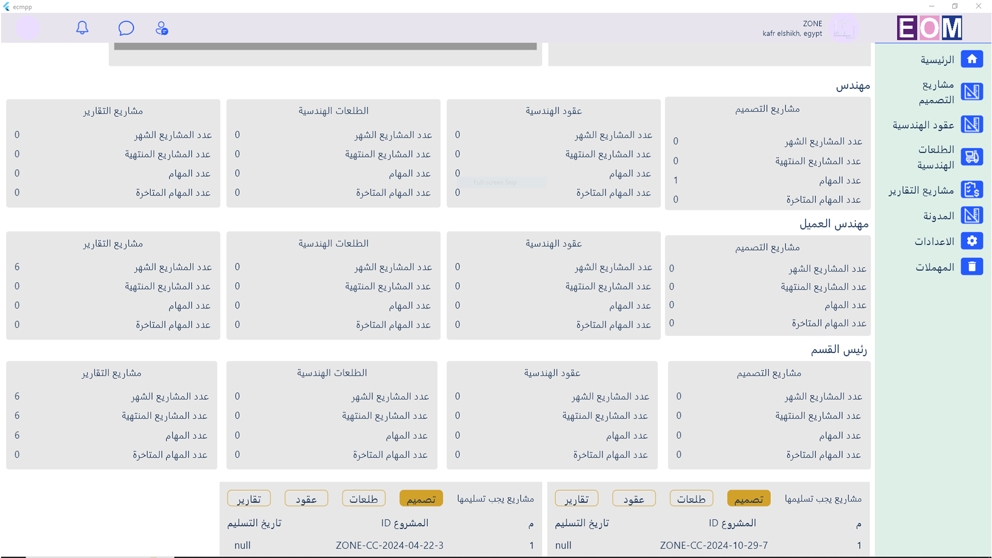The height and width of the screenshot is (558, 992).
Task: Click the contact support person icon
Action: [162, 28]
